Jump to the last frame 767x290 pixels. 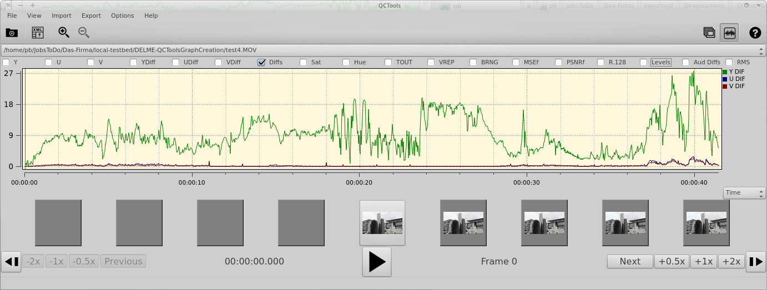click(755, 262)
